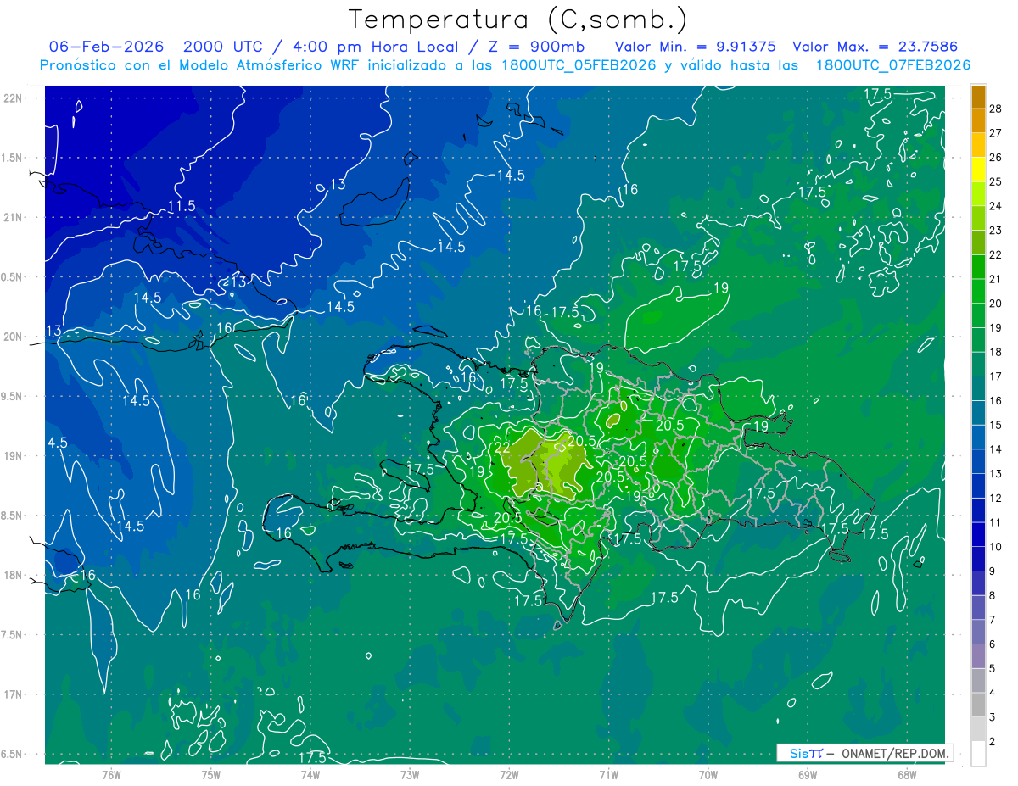The image size is (1018, 786).
Task: Click longitude axis label "73W"
Action: click(x=410, y=774)
